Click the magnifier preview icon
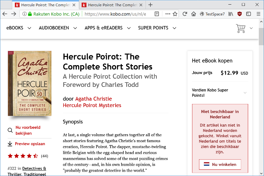 10,130
